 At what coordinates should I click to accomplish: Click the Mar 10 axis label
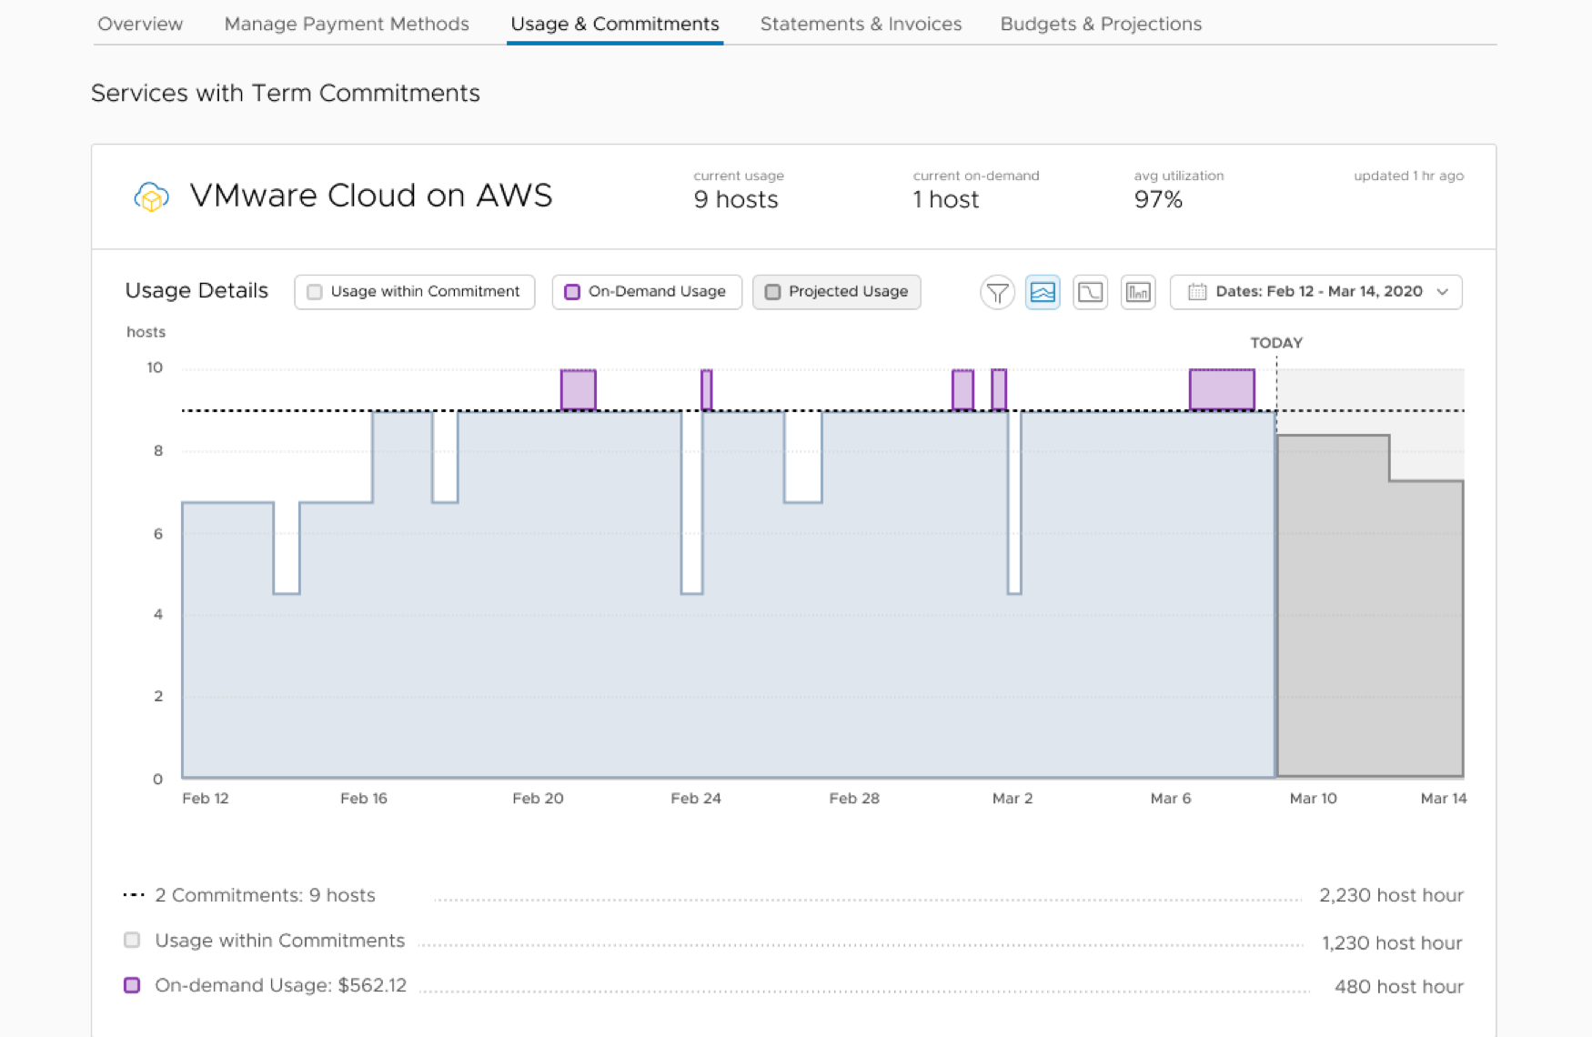[1313, 798]
